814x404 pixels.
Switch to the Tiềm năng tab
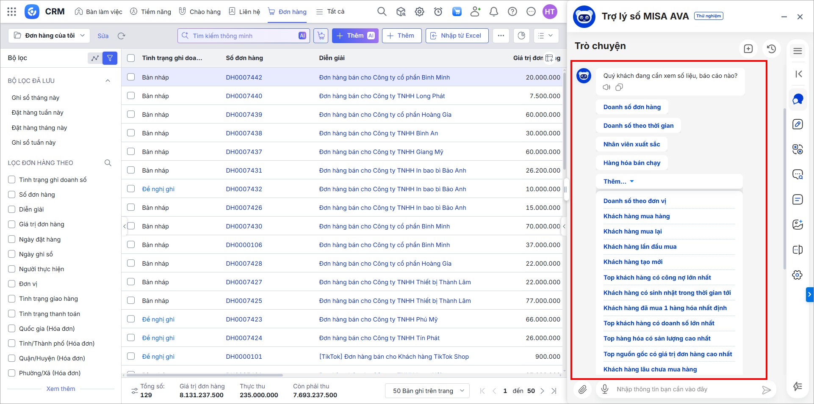(151, 12)
